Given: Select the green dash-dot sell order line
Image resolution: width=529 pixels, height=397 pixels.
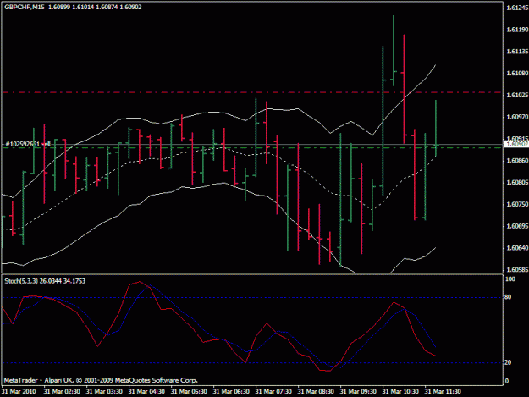Looking at the screenshot, I should point(252,148).
